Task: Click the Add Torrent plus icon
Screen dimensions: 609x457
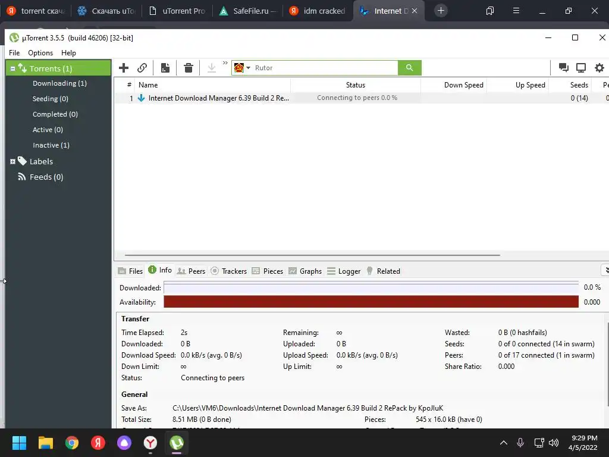Action: (x=124, y=68)
